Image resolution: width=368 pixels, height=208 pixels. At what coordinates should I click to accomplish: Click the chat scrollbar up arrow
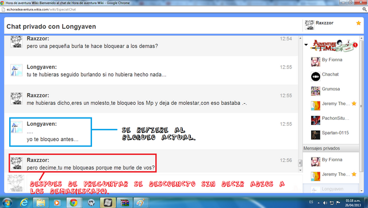coord(300,38)
